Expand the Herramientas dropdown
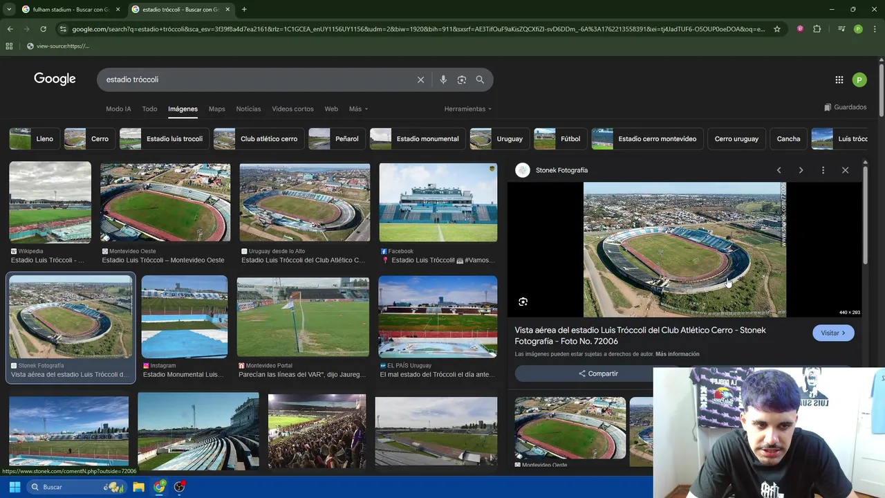Image resolution: width=885 pixels, height=498 pixels. pyautogui.click(x=468, y=109)
